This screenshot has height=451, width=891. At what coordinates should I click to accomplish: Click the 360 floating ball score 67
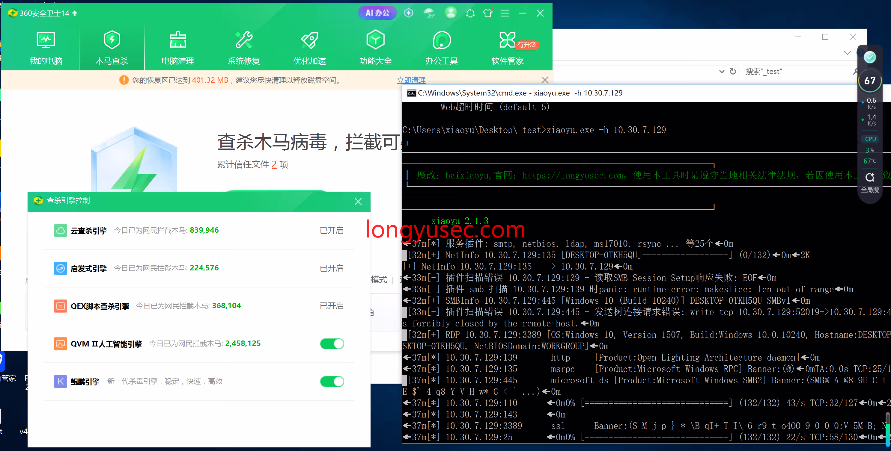869,81
